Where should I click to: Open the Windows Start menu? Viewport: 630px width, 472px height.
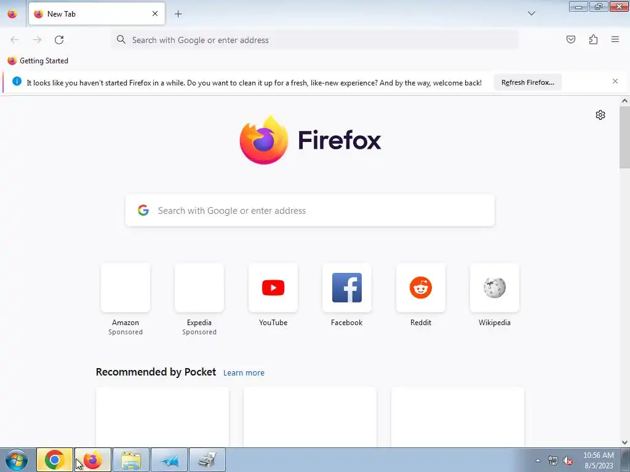pos(16,460)
